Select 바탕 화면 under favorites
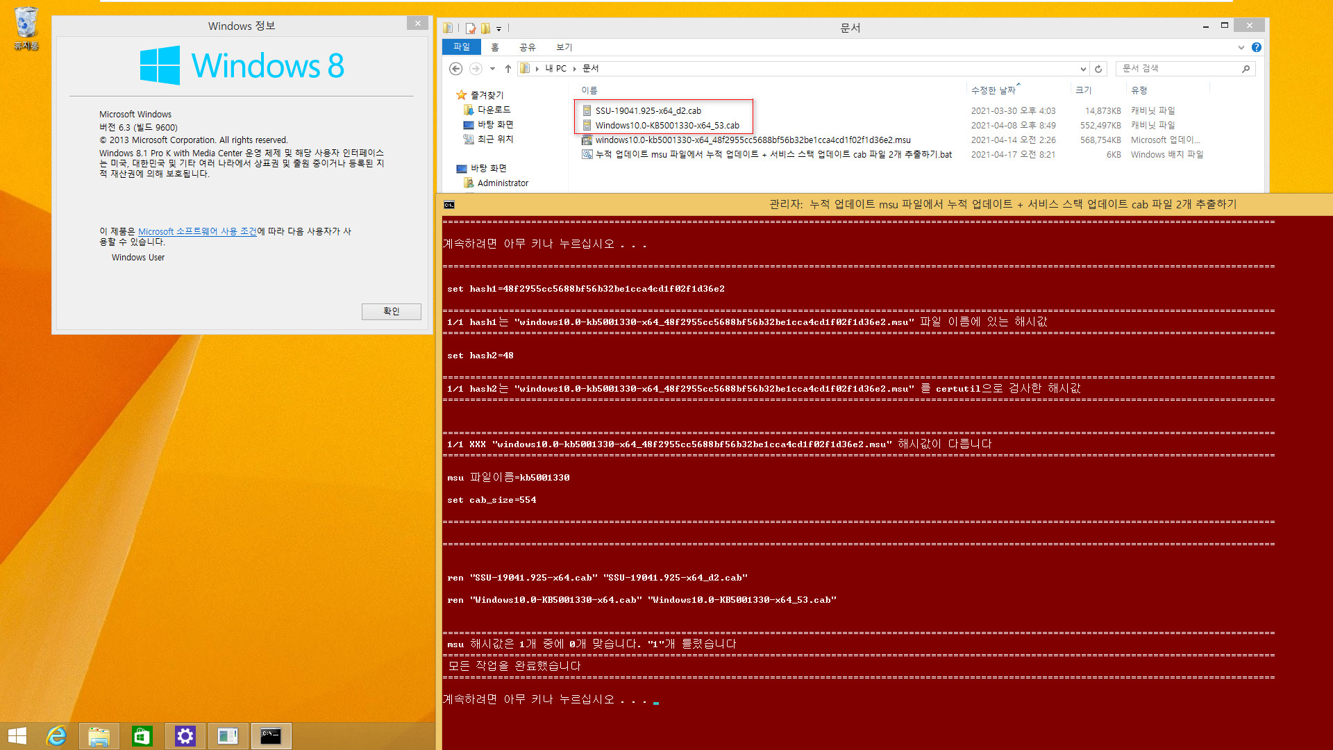This screenshot has height=750, width=1333. point(496,124)
